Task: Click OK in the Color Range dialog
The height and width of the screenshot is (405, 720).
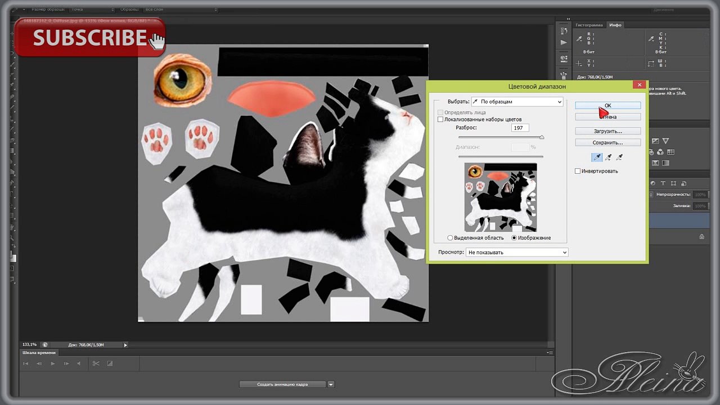Action: (607, 106)
